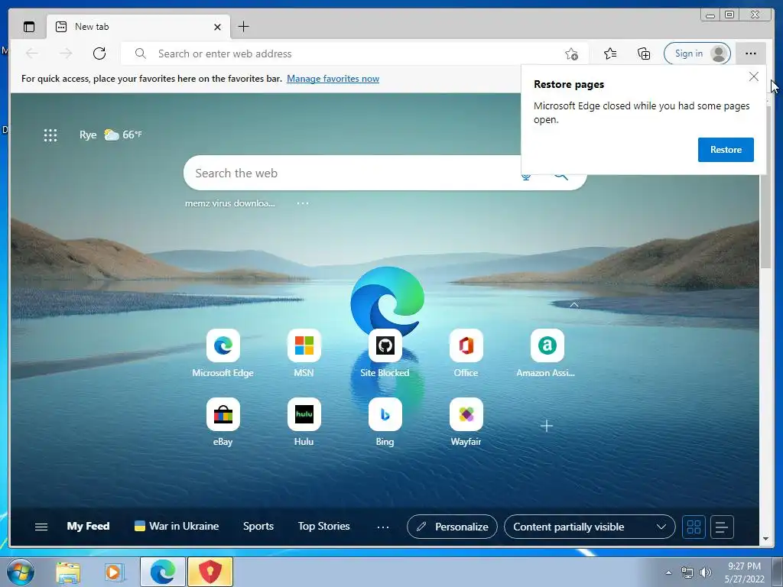Open Windows Explorer from taskbar

click(x=68, y=572)
